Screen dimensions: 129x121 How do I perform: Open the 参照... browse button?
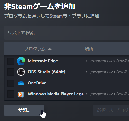[x=24, y=110]
